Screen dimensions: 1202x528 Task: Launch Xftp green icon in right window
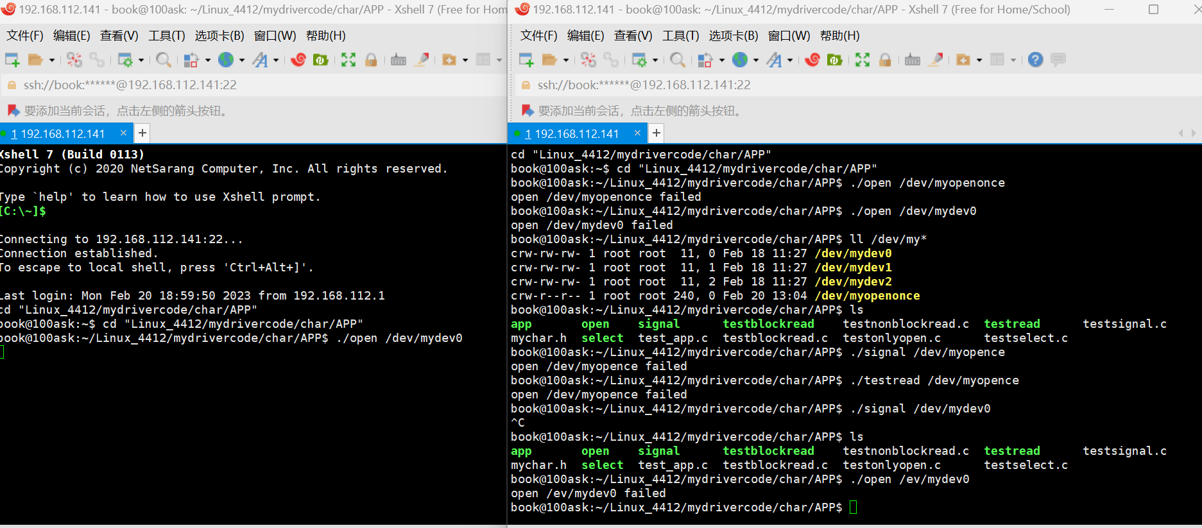coord(834,60)
